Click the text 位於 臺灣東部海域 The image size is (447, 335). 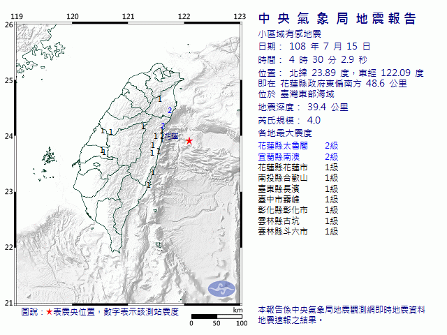click(x=296, y=94)
